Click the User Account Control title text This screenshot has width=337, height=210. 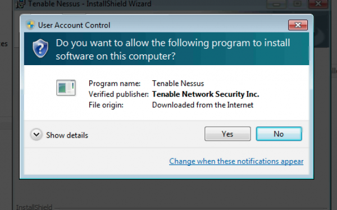point(74,25)
